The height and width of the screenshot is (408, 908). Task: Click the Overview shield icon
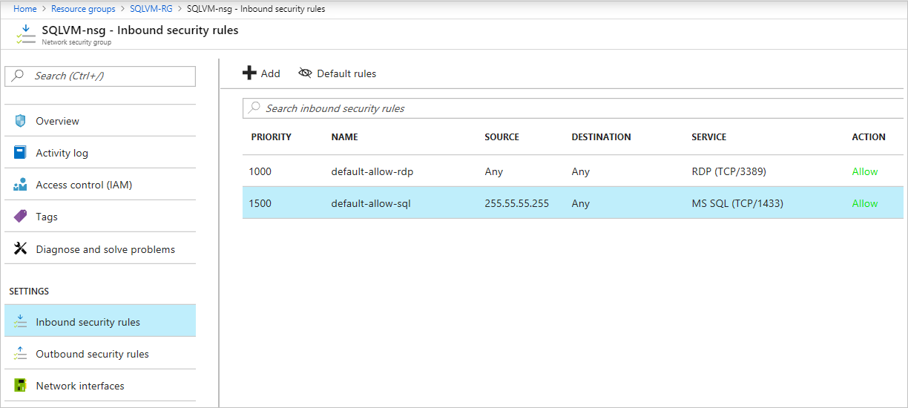pyautogui.click(x=20, y=121)
